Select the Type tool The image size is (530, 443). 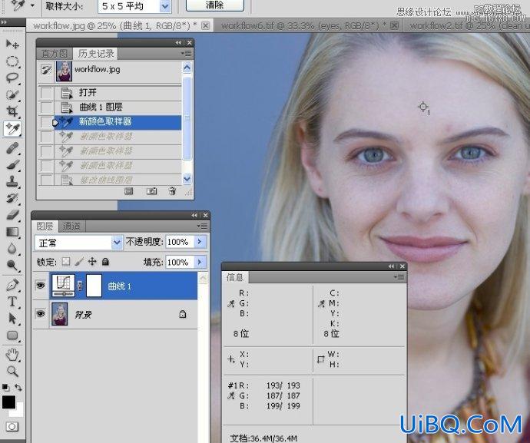pos(12,302)
